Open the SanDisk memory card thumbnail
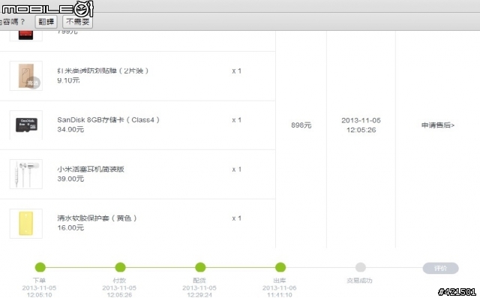Image resolution: width=480 pixels, height=298 pixels. pos(26,125)
